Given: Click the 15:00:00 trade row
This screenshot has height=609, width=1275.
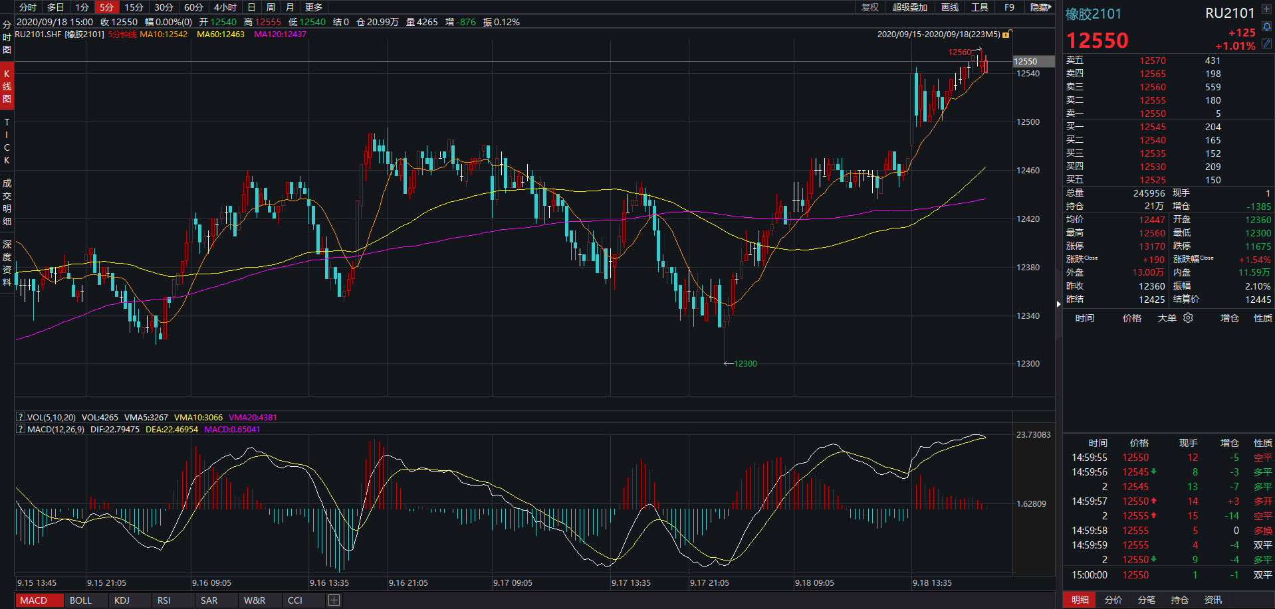Looking at the screenshot, I should [1168, 575].
